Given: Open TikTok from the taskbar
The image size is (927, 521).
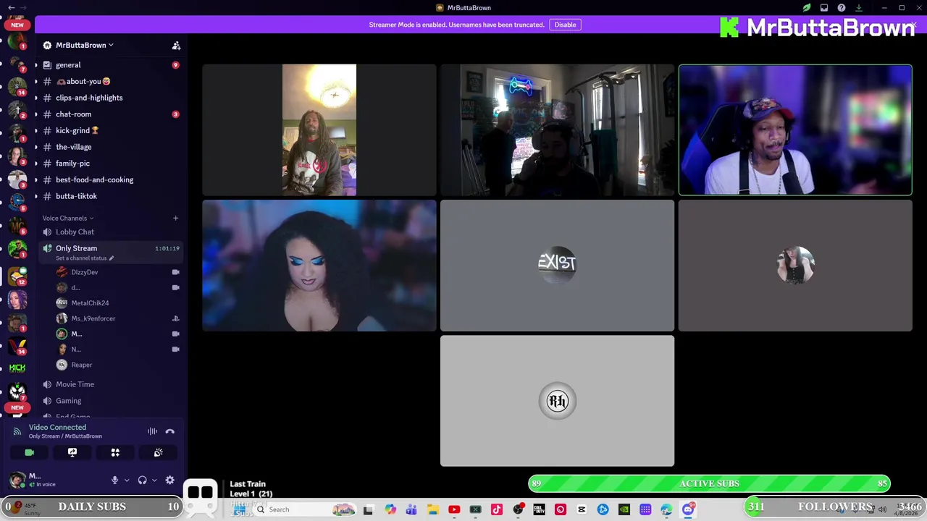Looking at the screenshot, I should (x=496, y=509).
